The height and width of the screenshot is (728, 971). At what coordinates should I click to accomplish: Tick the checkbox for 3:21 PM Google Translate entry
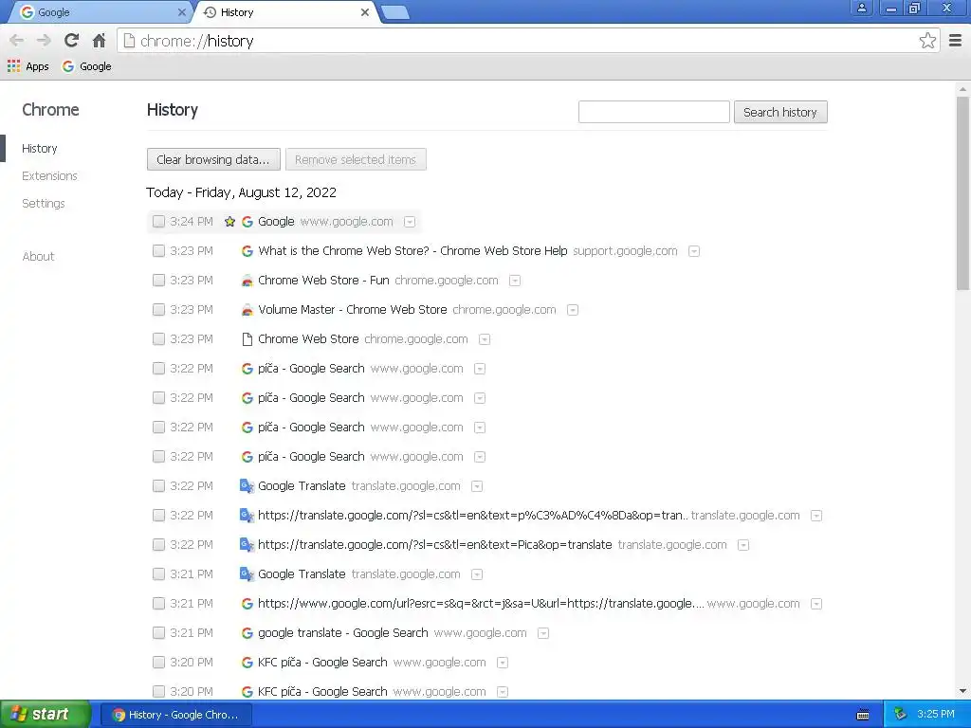click(158, 573)
